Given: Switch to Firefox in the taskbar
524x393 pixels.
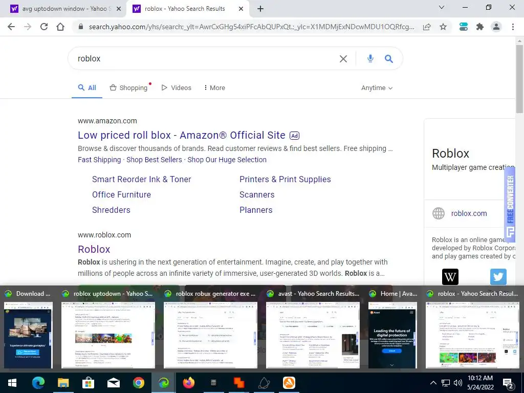Looking at the screenshot, I should 188,383.
